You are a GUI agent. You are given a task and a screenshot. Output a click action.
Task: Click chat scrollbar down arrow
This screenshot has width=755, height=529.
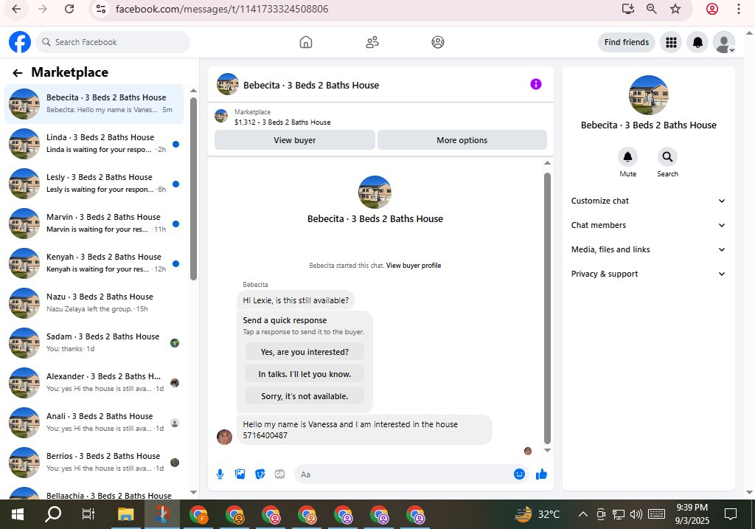coord(547,451)
